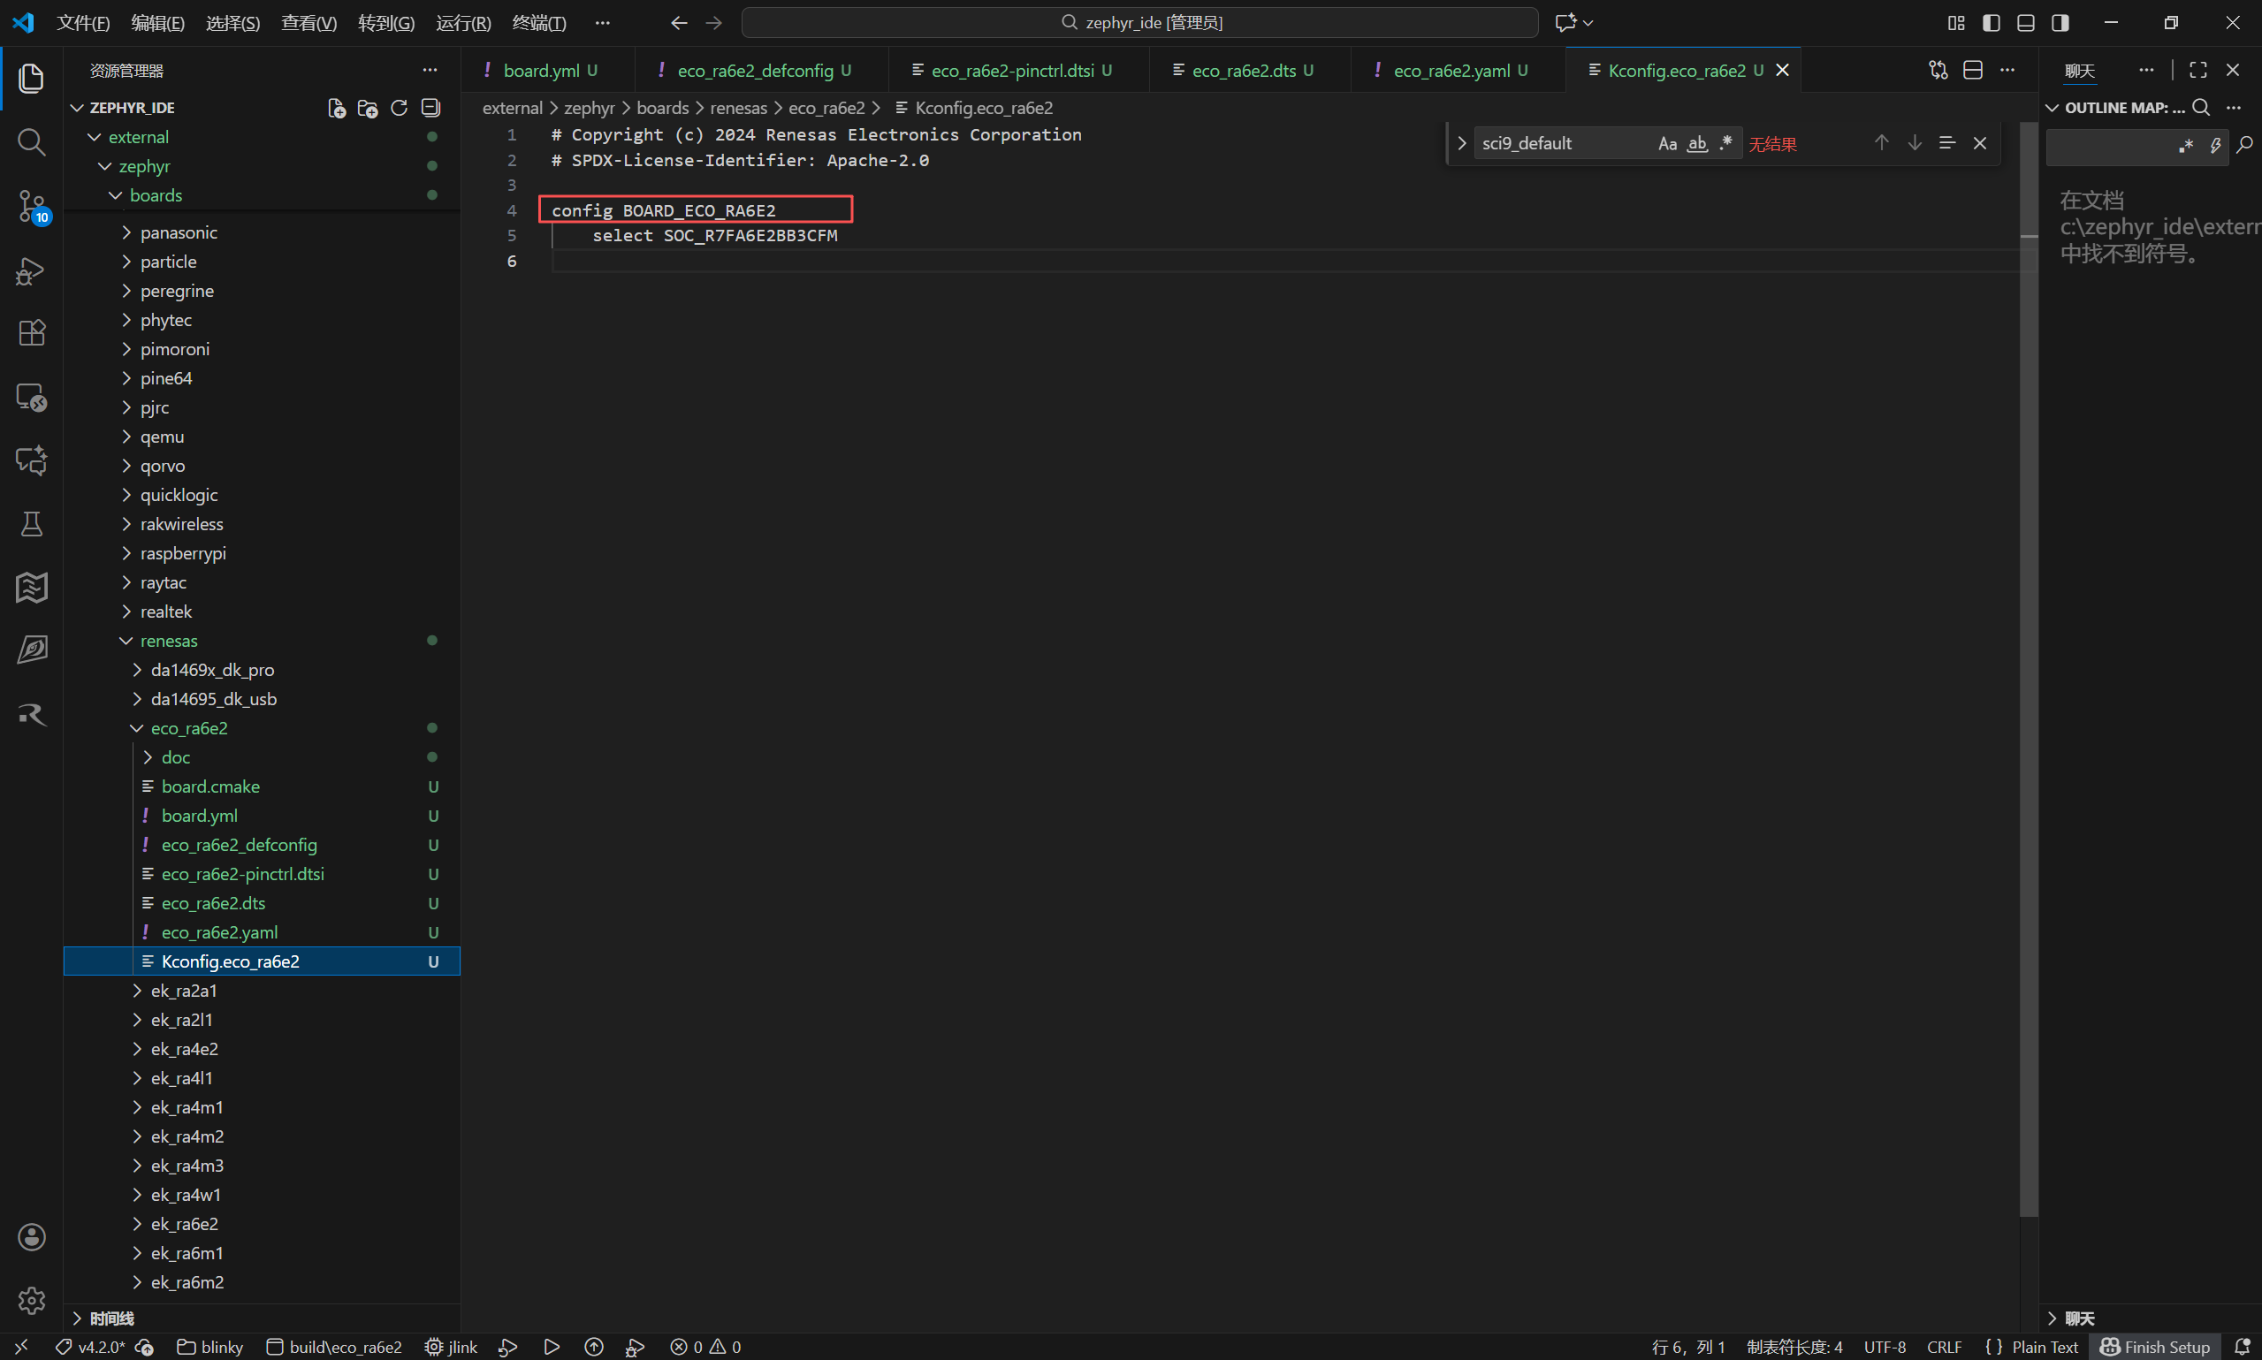
Task: Click the search icon in Outline Map
Action: tap(2201, 108)
